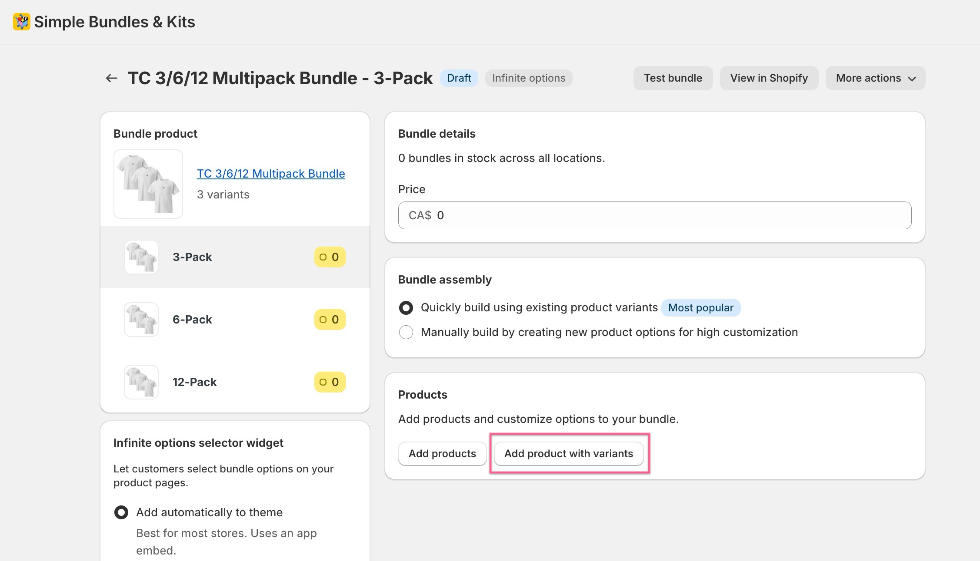Select the 6-Pack variant row
980x561 pixels.
tap(235, 320)
